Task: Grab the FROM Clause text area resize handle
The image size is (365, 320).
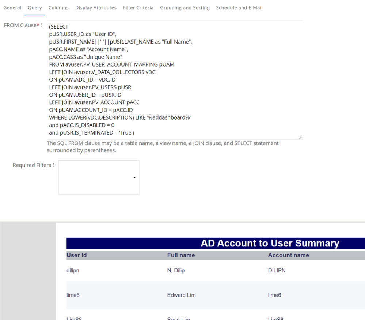Action: pyautogui.click(x=300, y=137)
